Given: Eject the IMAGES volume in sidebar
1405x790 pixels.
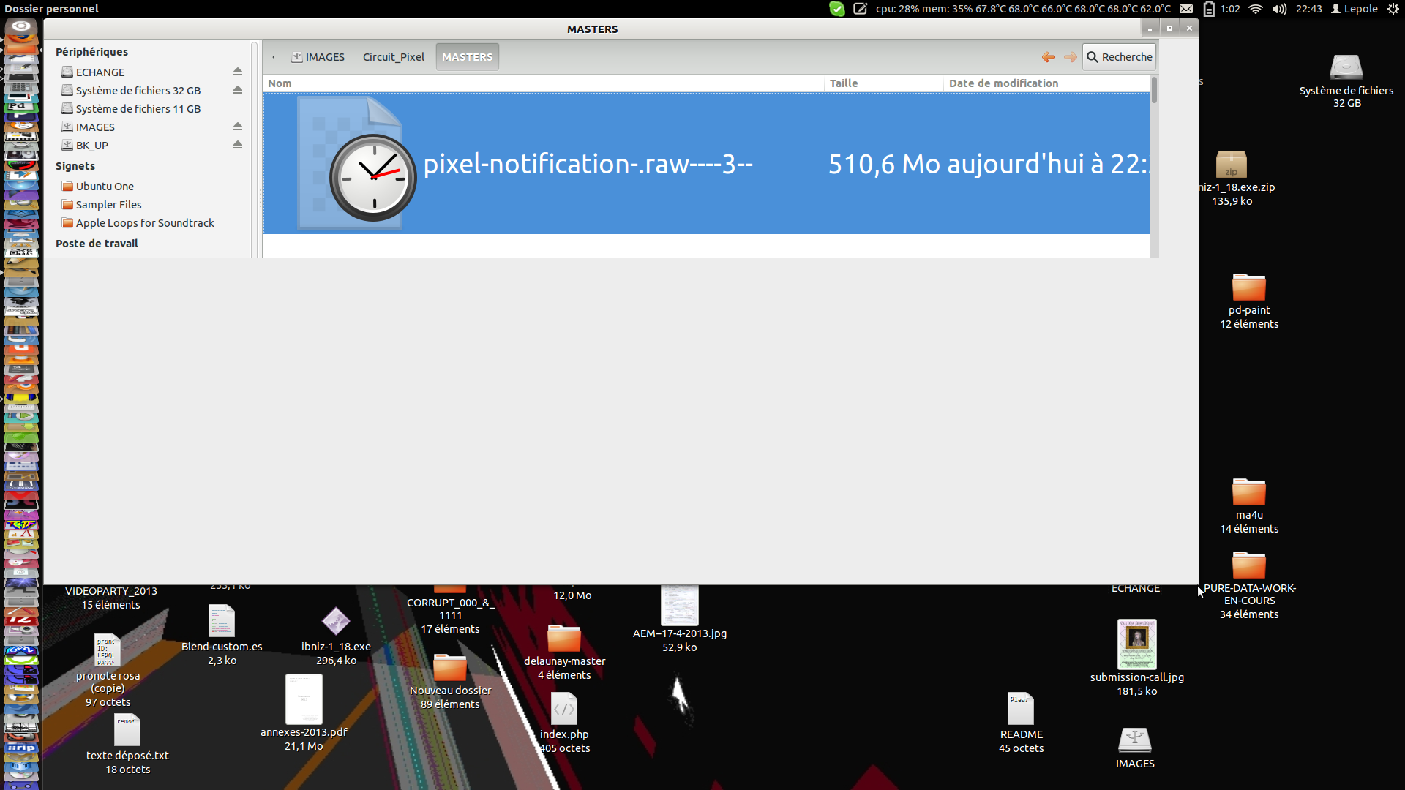Looking at the screenshot, I should click(x=238, y=127).
